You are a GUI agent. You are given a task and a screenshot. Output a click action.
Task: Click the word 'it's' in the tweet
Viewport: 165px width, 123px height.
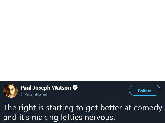(24, 117)
